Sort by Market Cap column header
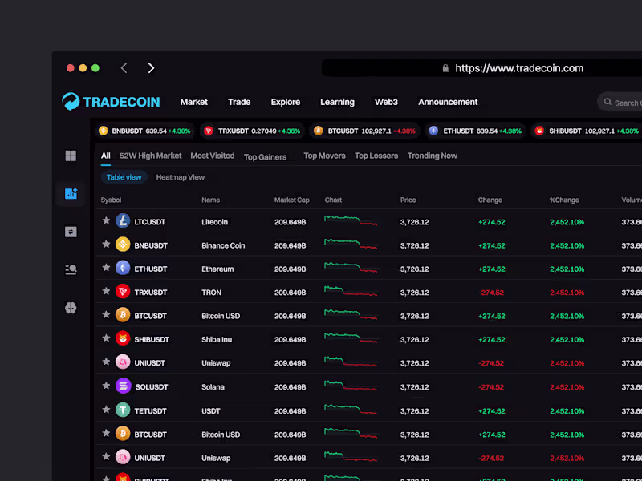 (292, 200)
